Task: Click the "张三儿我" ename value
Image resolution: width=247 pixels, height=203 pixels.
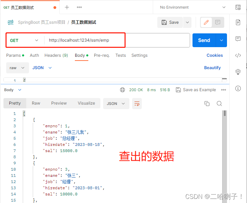Action: [76, 132]
